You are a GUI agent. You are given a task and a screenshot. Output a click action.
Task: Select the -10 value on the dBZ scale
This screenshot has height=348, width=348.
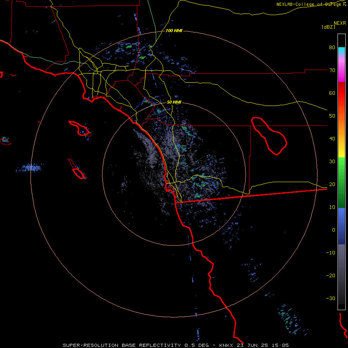[331, 253]
